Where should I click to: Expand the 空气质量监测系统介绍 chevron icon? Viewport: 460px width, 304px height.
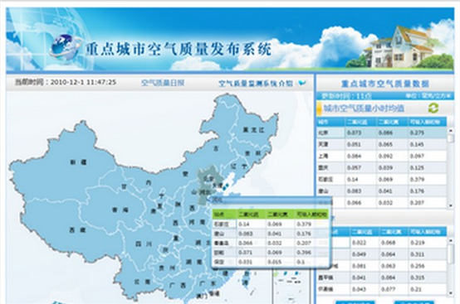pos(302,84)
